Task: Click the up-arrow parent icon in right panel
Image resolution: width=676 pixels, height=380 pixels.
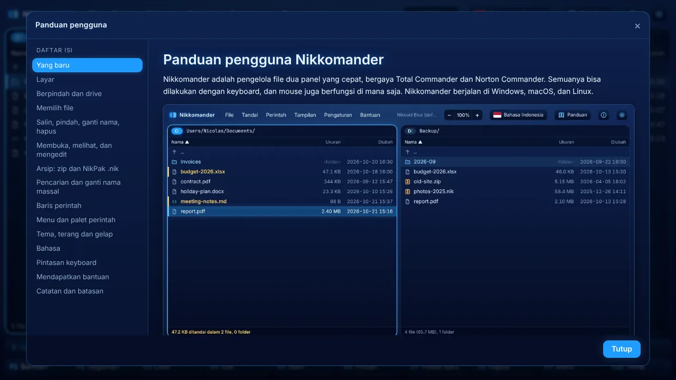Action: point(407,152)
